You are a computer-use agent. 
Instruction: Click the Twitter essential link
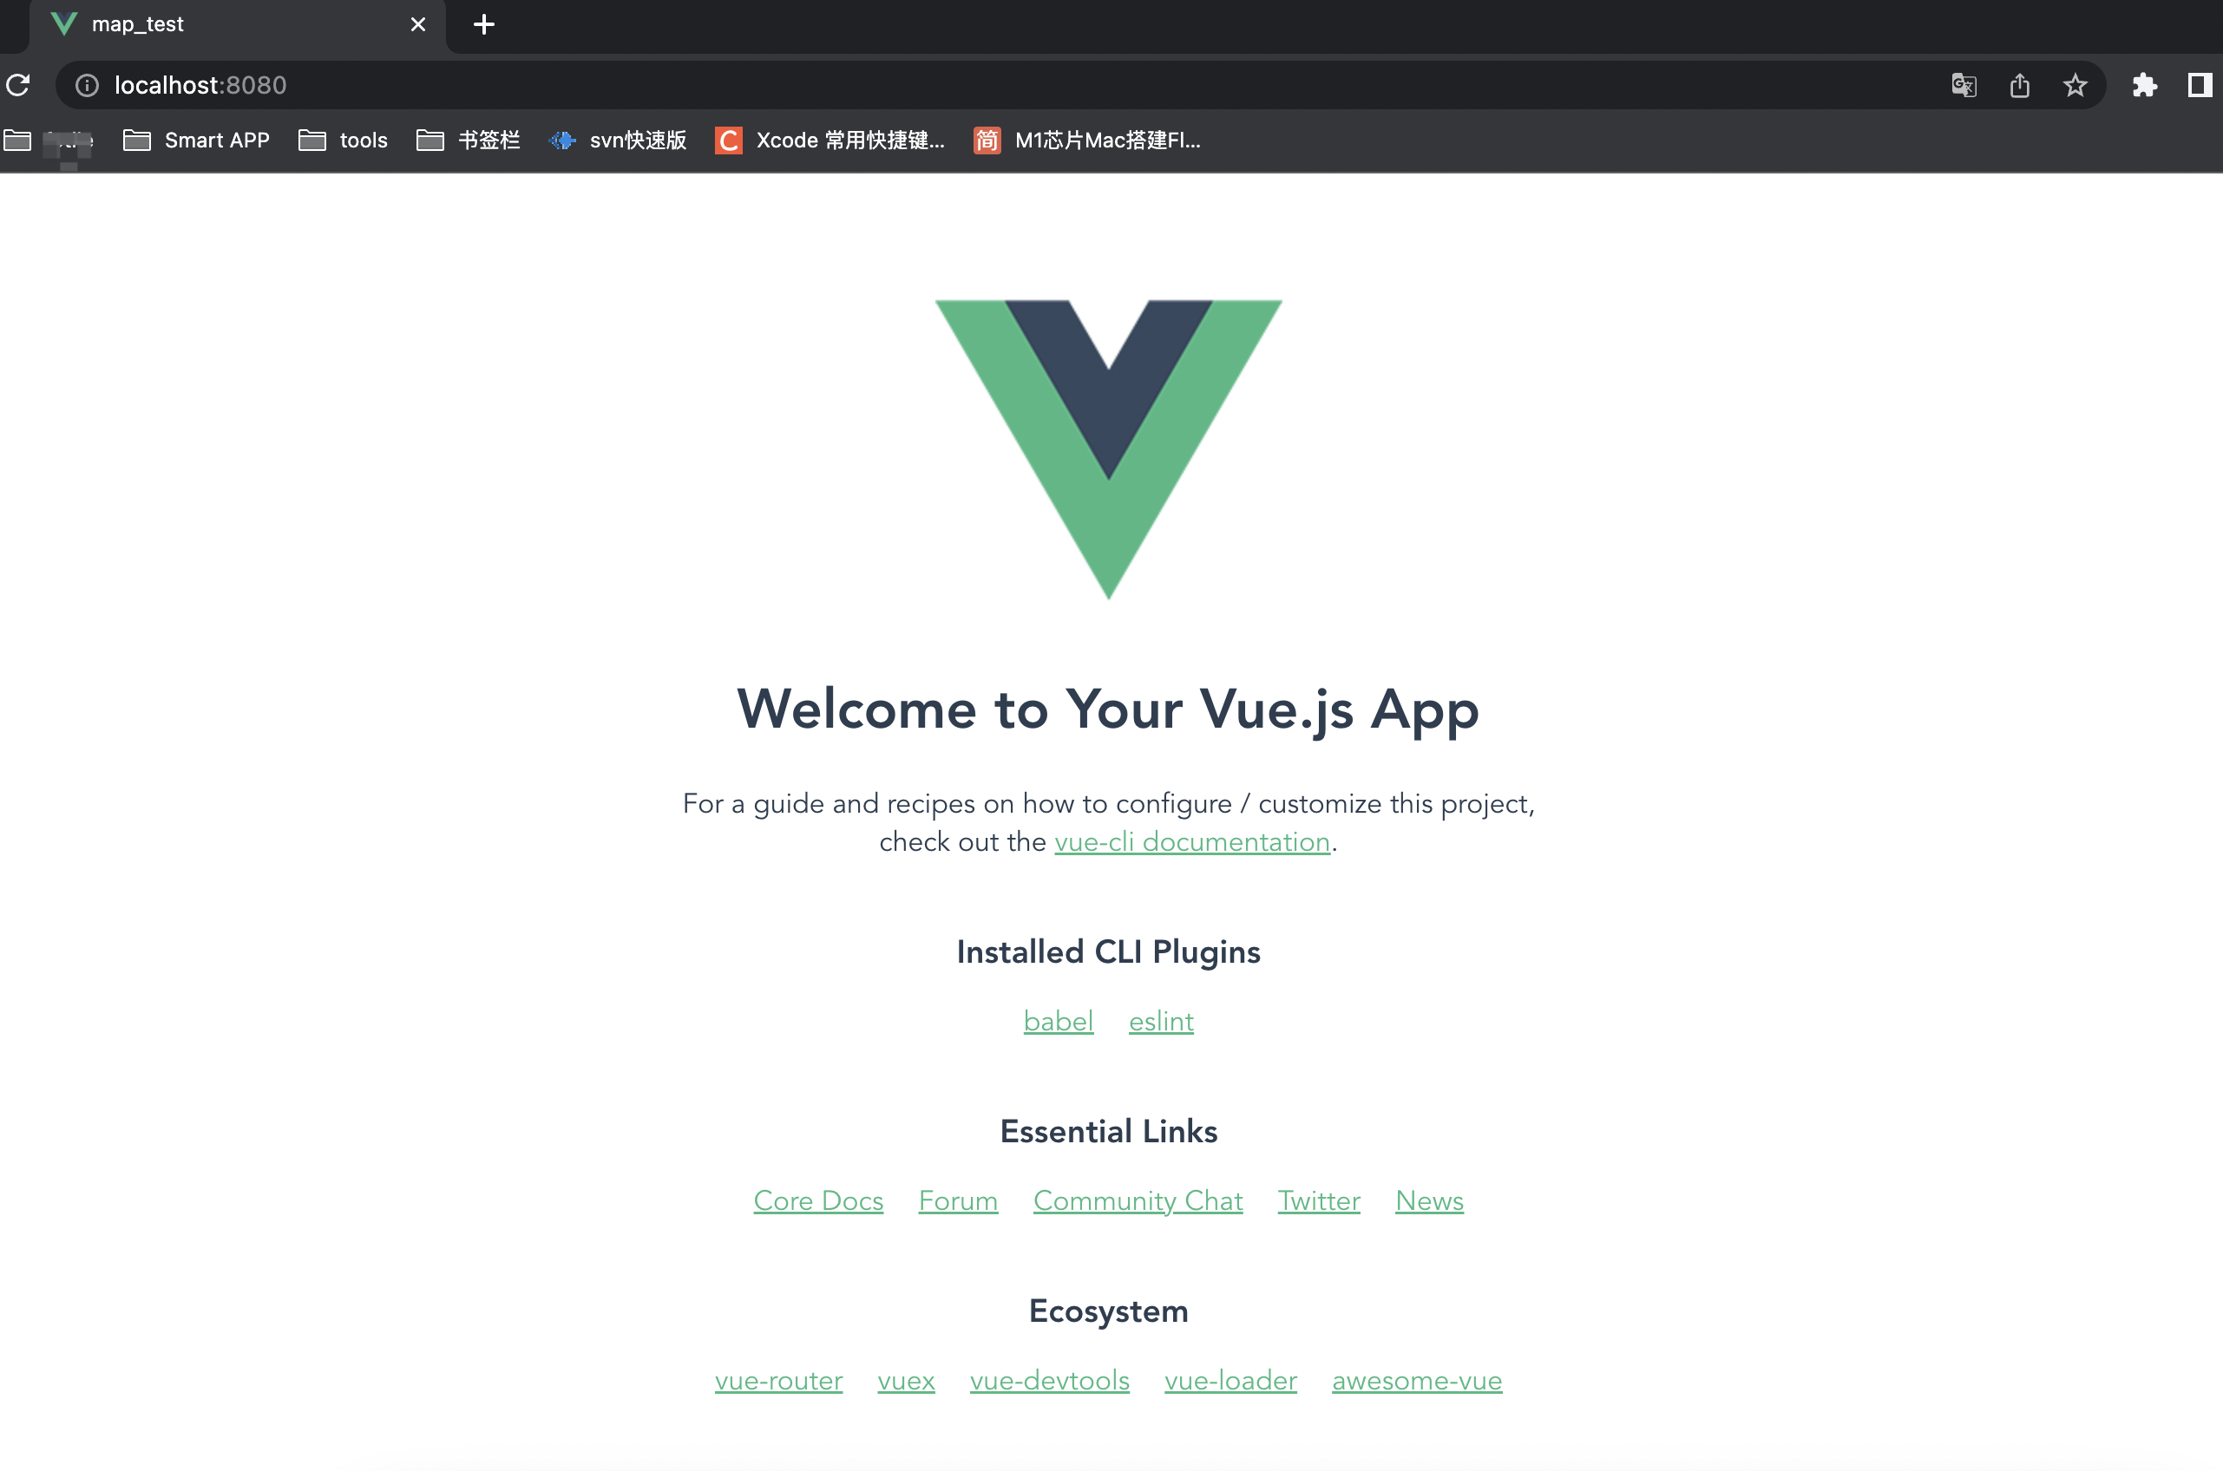click(1318, 1200)
